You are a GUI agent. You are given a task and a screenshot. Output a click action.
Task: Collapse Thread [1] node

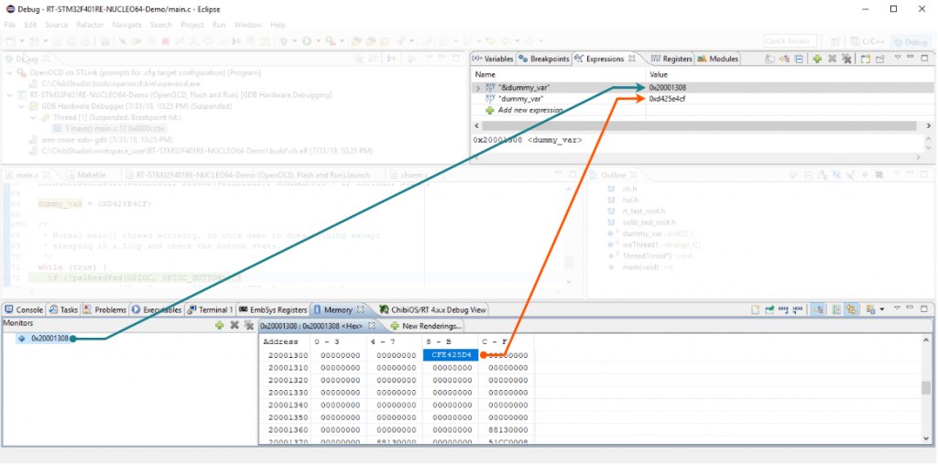[34, 118]
